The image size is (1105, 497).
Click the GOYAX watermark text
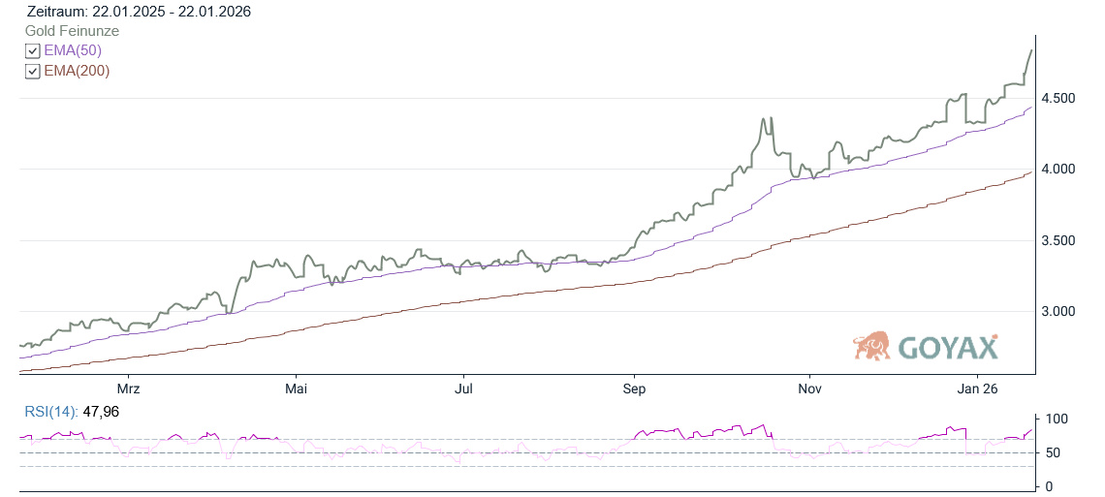(948, 347)
